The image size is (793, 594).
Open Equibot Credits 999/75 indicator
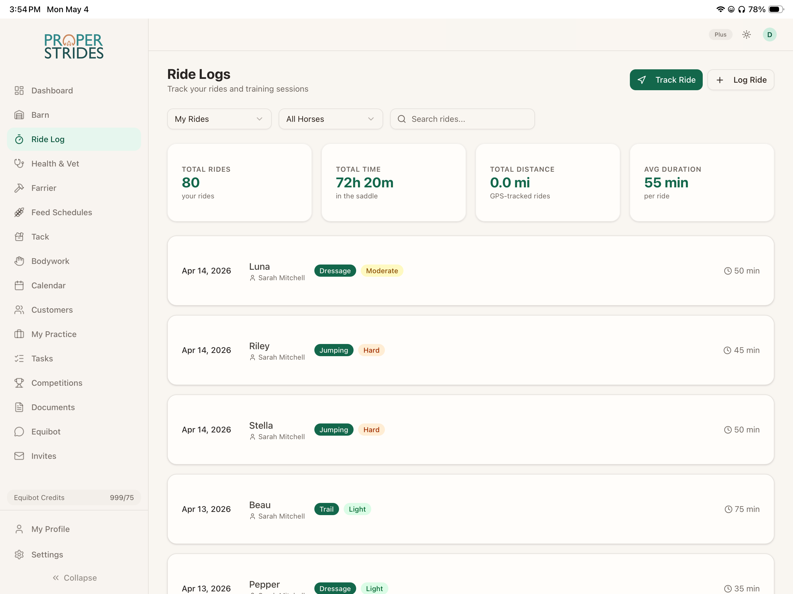[x=74, y=497]
